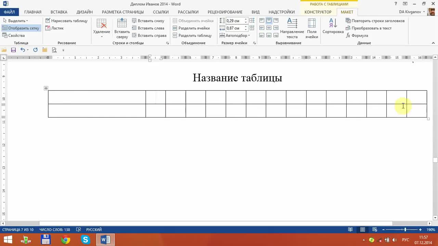Click the table move handle
The image size is (438, 246).
[46, 88]
